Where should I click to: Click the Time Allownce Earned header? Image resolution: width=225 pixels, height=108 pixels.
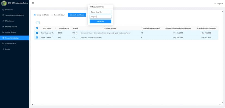(151, 28)
